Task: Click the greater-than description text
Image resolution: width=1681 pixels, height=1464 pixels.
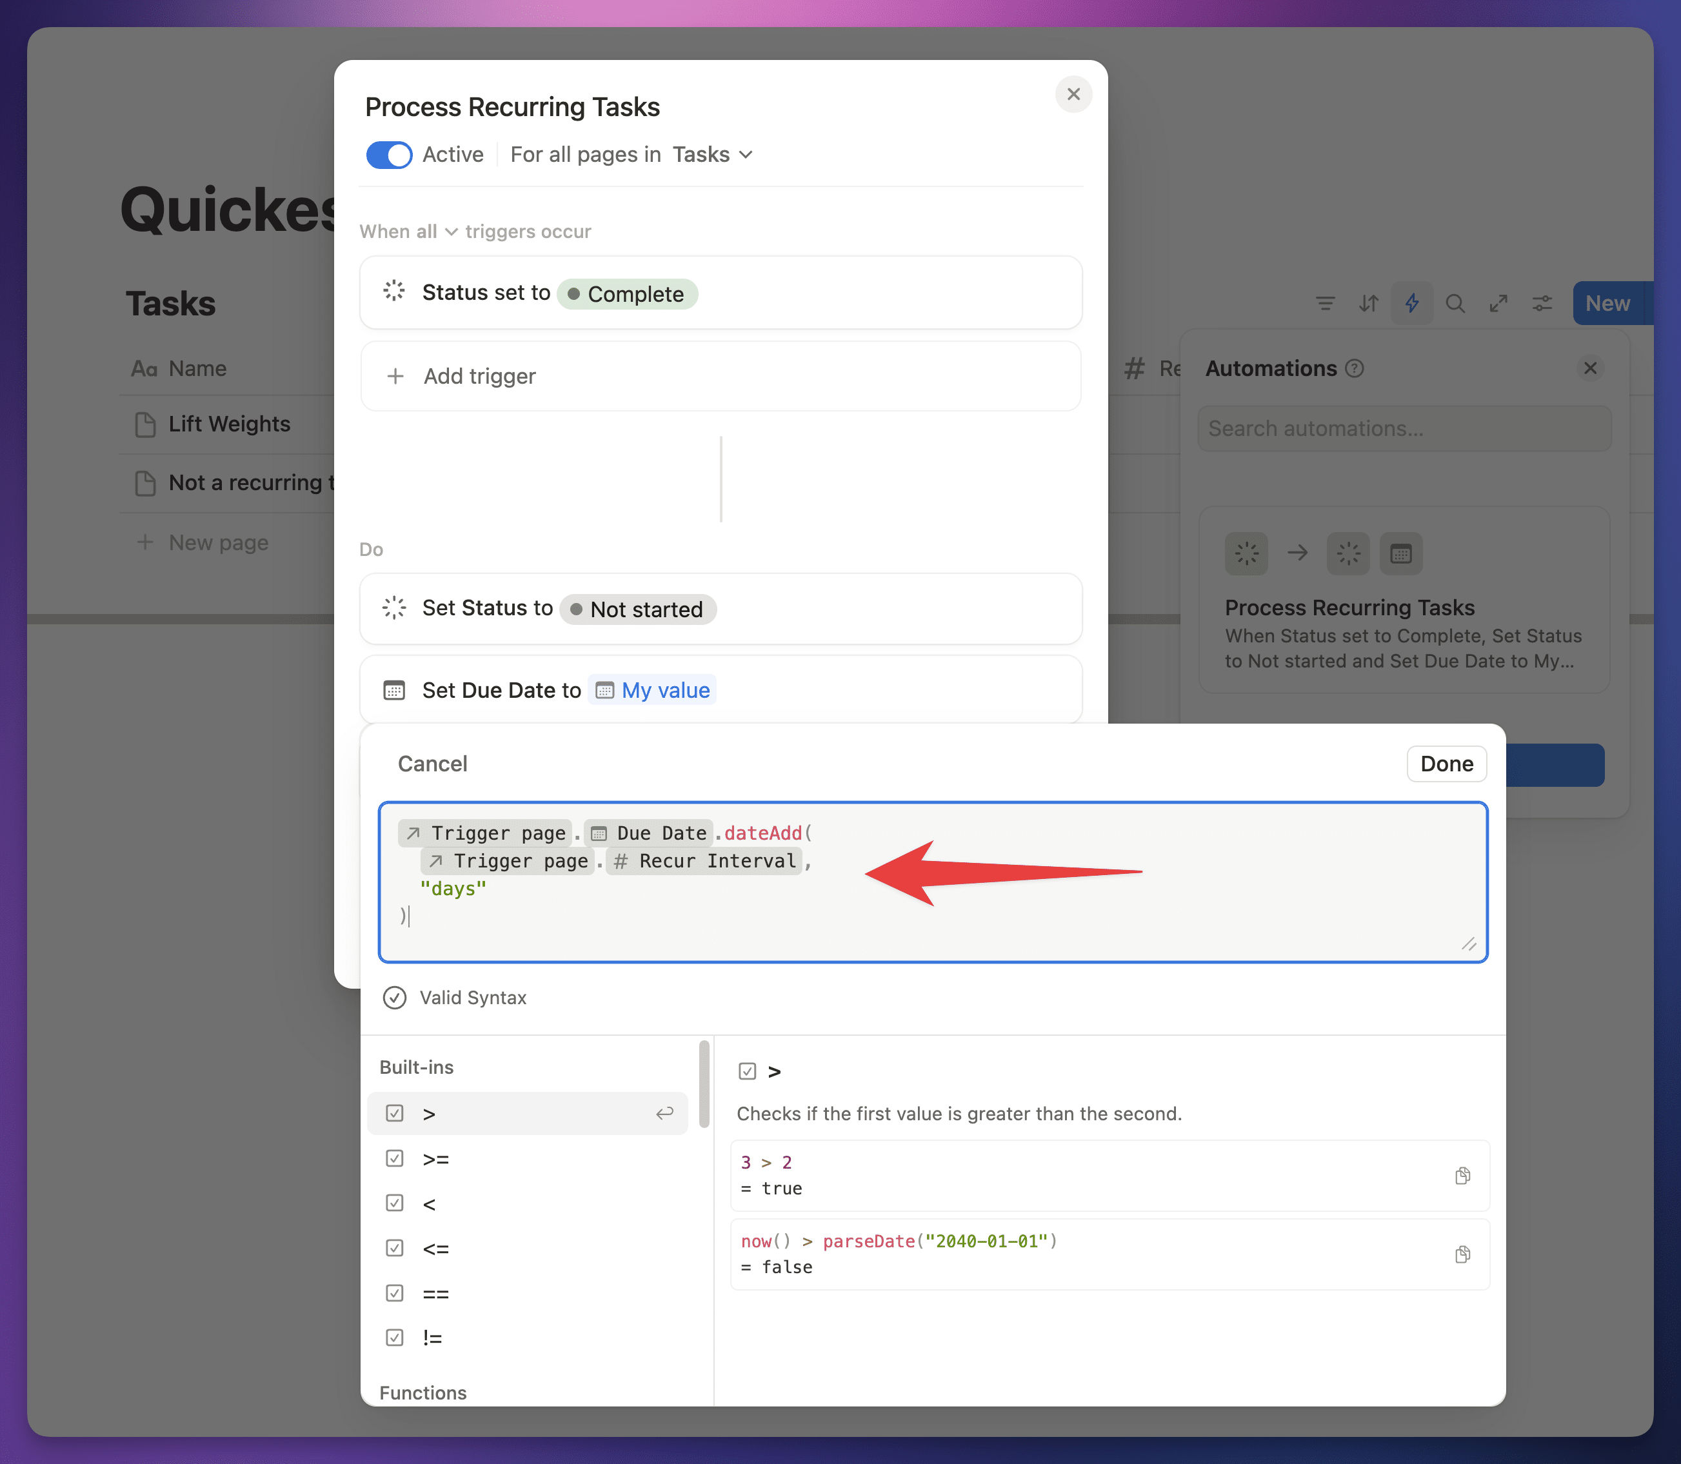Action: pos(959,1114)
